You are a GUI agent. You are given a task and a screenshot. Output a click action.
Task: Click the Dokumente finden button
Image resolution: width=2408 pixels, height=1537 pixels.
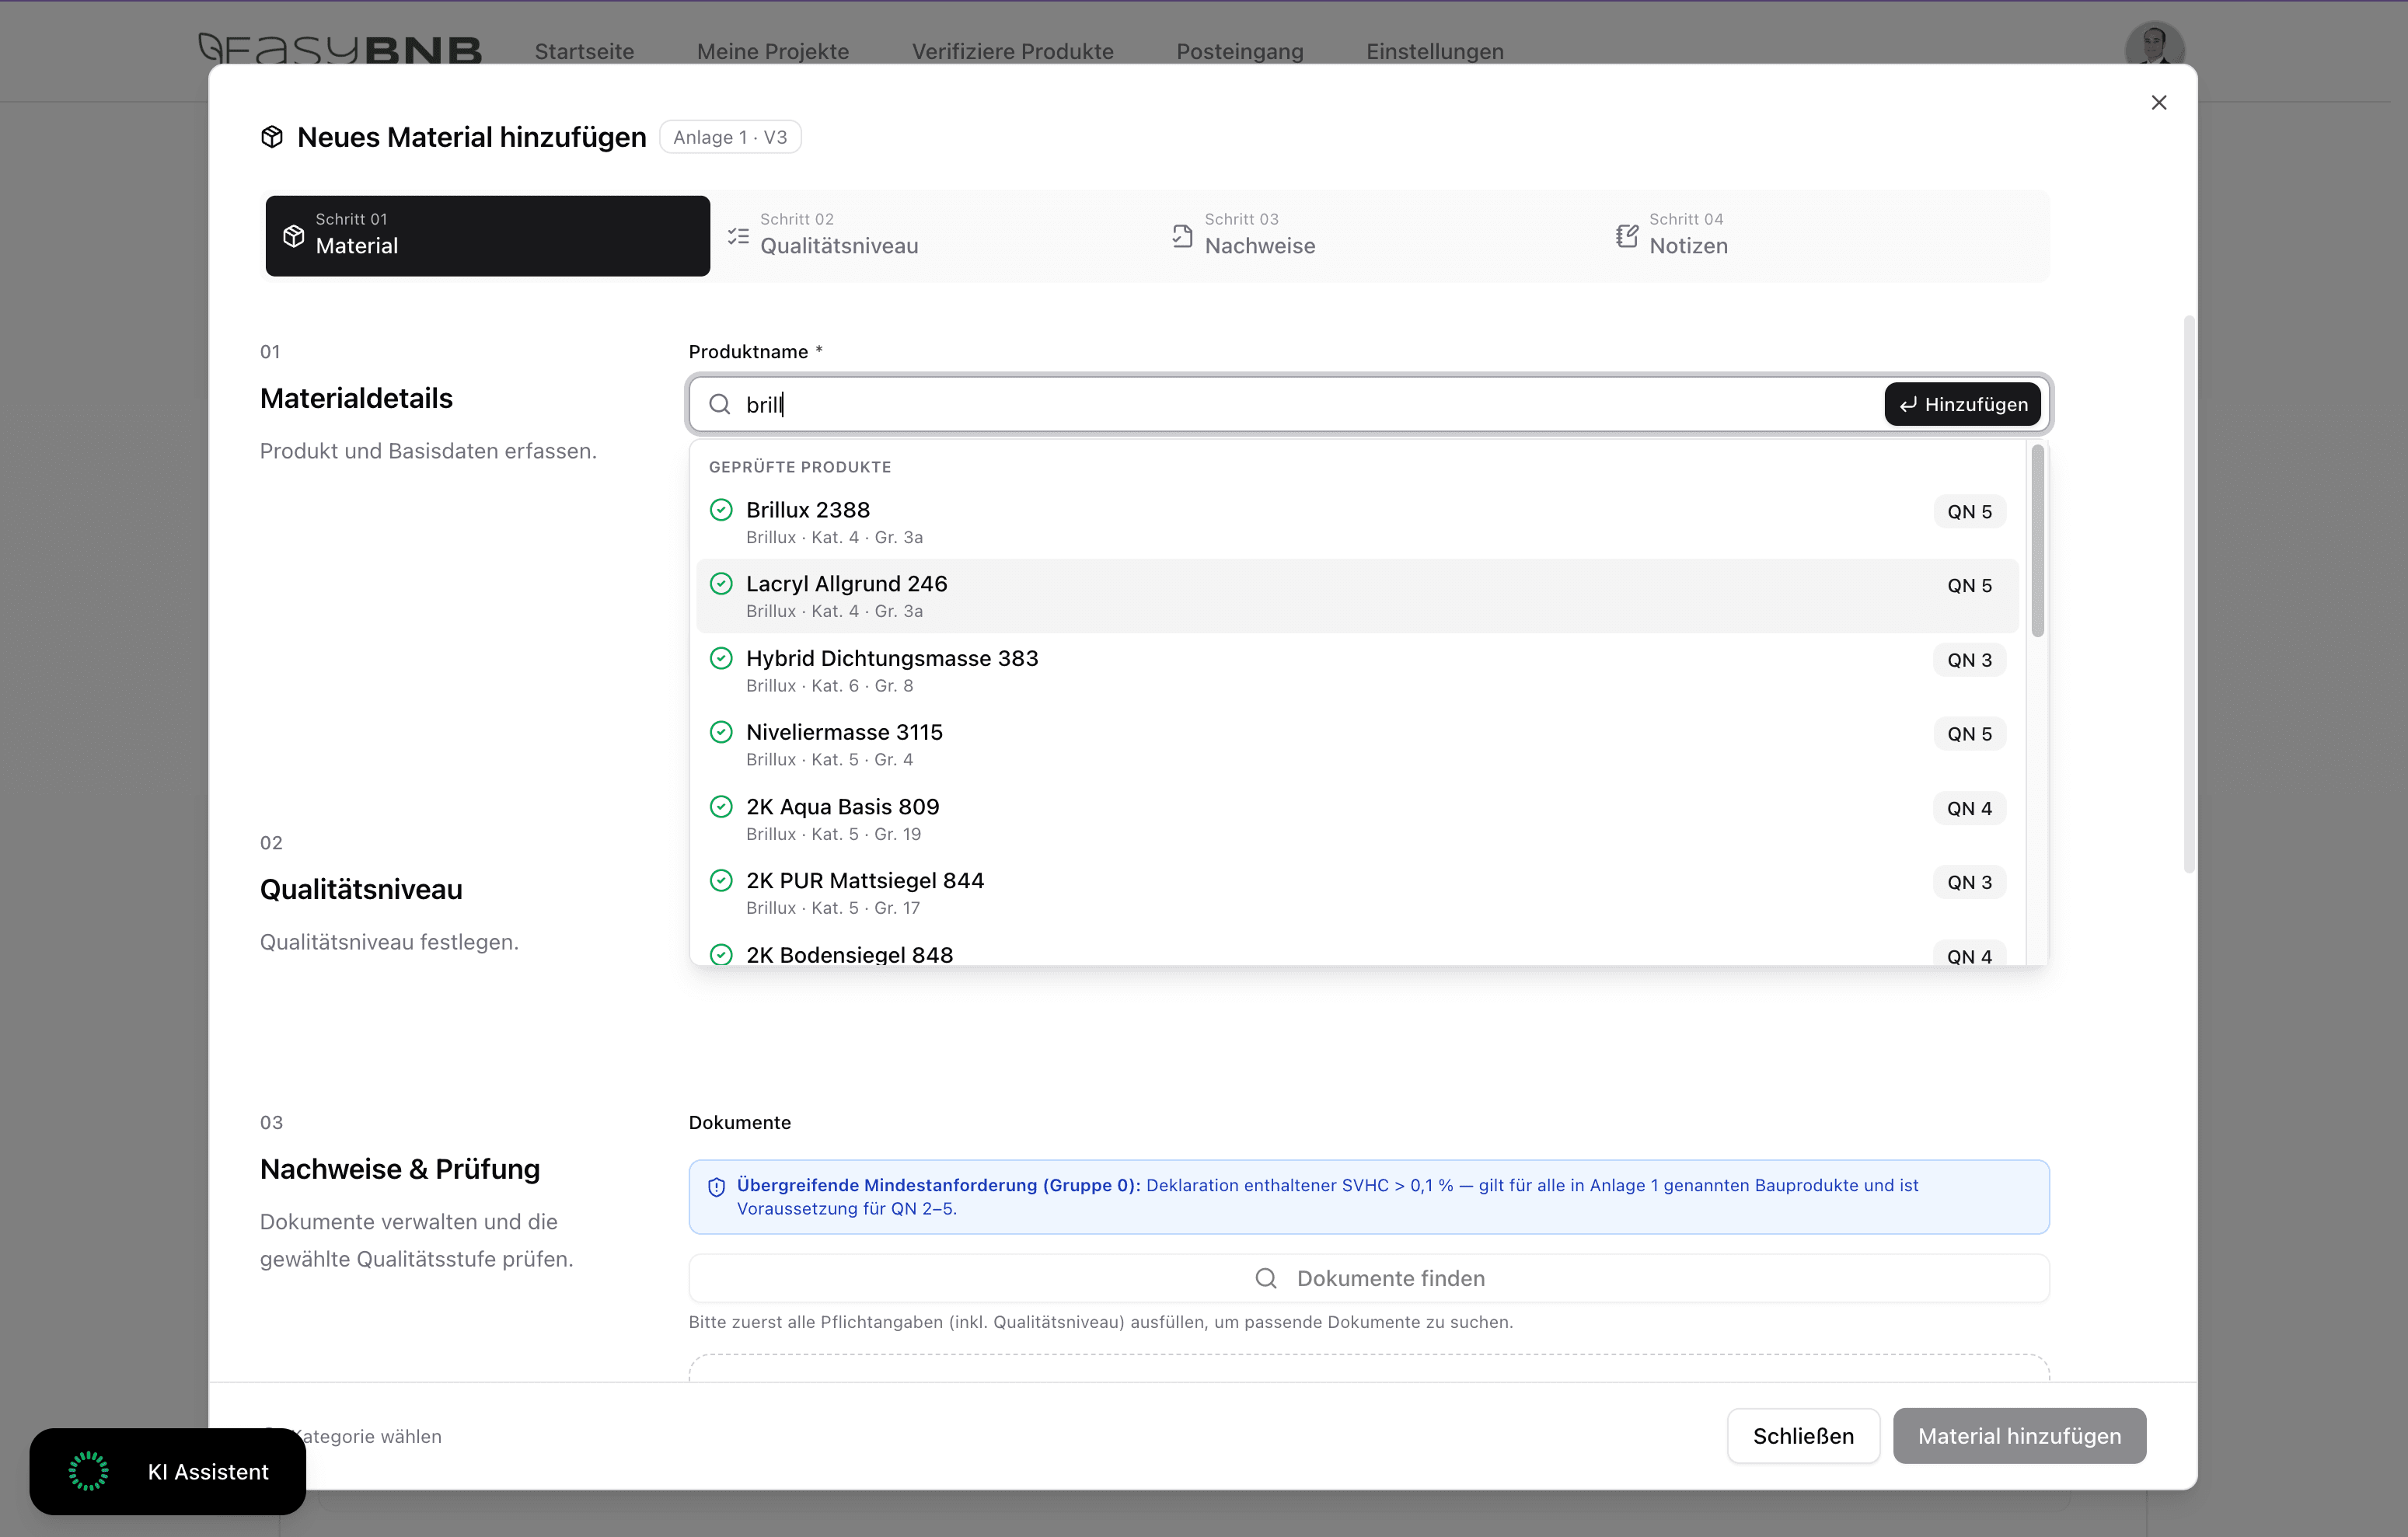coord(1369,1278)
